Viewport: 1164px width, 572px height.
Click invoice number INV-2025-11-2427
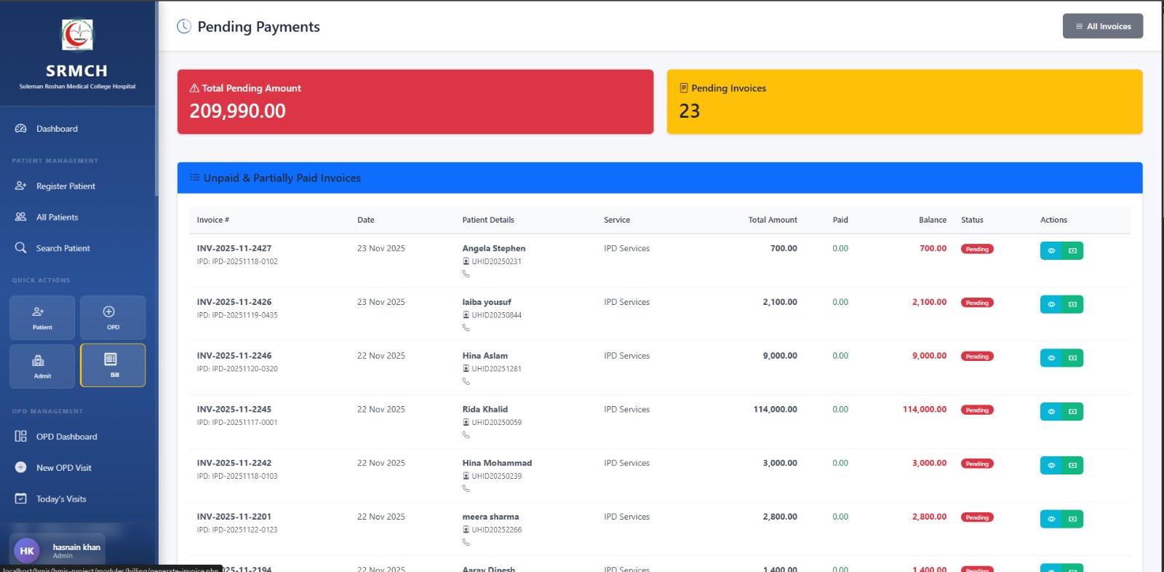[234, 248]
